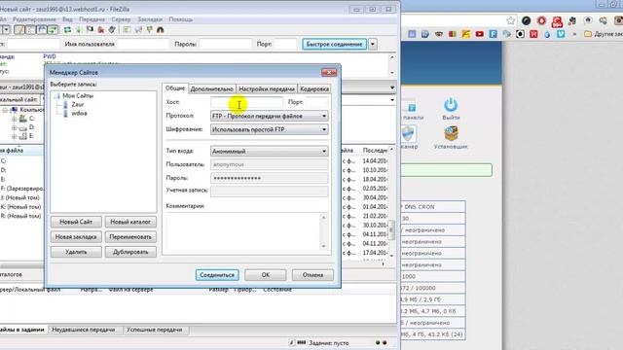The image size is (623, 350).
Task: Toggle directory comparison toolbar icon
Action: coord(138,30)
